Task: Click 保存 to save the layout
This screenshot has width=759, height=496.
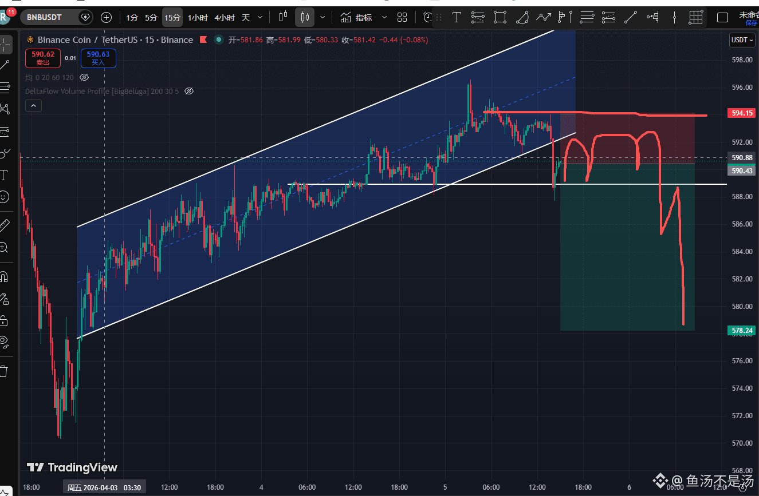Action: 751,23
